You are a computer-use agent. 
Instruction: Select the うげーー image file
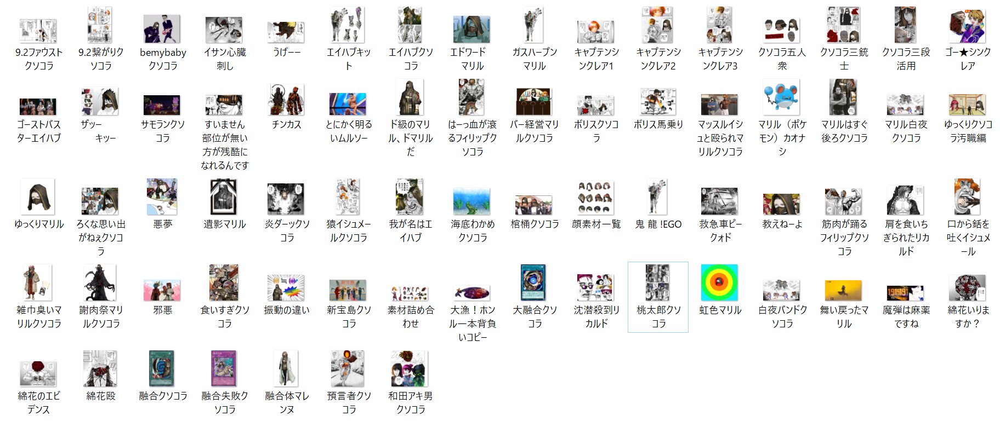[x=286, y=32]
